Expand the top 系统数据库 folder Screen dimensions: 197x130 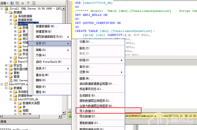click(x=11, y=16)
